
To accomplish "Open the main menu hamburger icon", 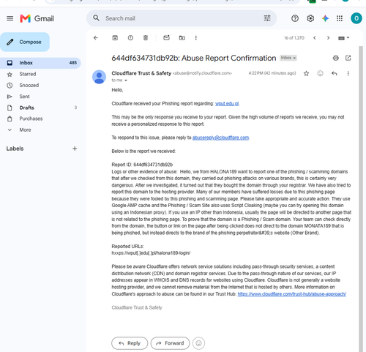I will pos(10,18).
